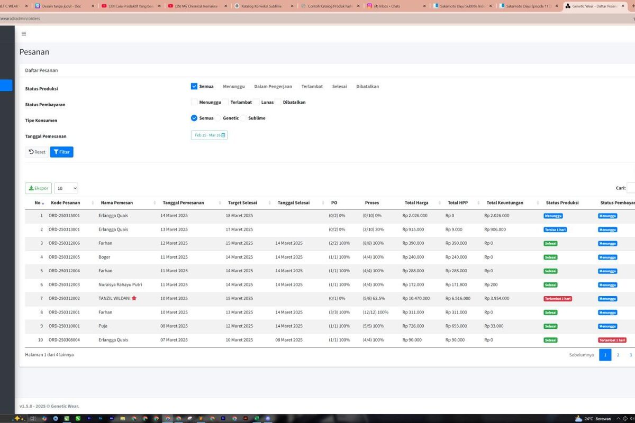Click Boger customer name cell
The height and width of the screenshot is (423, 635).
point(104,257)
